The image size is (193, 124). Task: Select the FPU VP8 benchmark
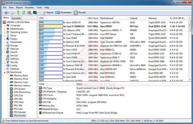click(x=18, y=106)
